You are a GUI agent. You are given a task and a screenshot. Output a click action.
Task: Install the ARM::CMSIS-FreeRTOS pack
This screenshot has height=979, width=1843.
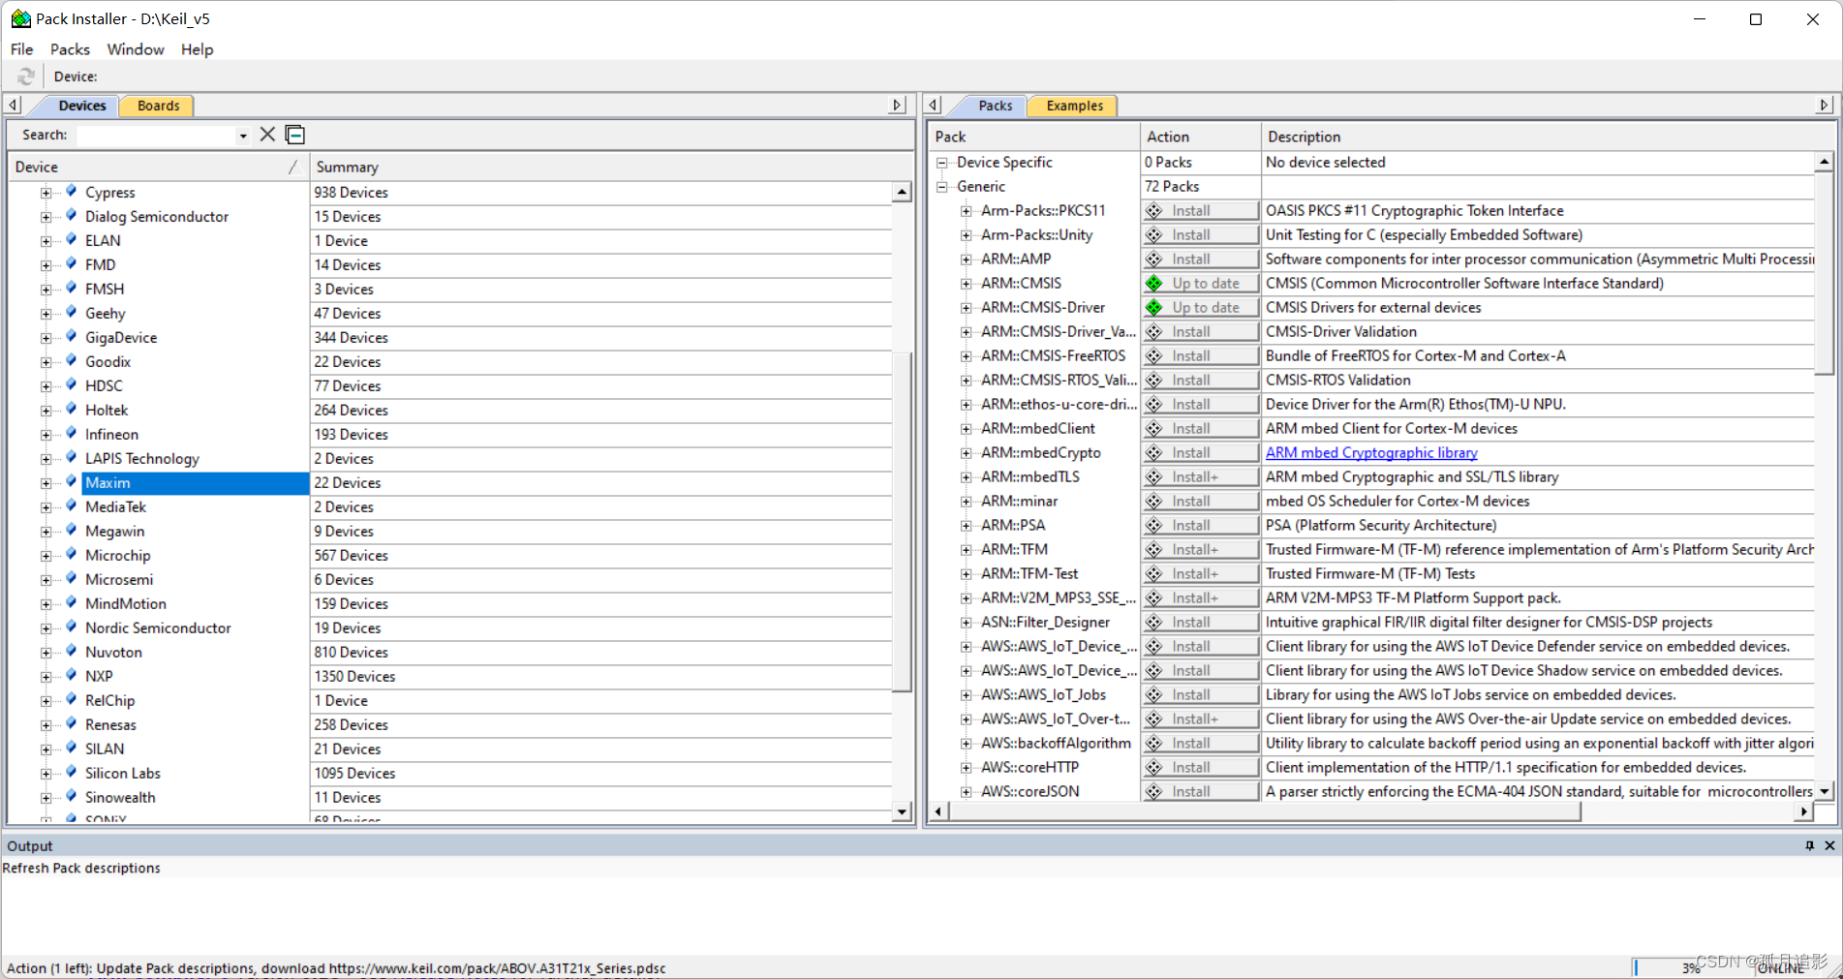pyautogui.click(x=1200, y=355)
